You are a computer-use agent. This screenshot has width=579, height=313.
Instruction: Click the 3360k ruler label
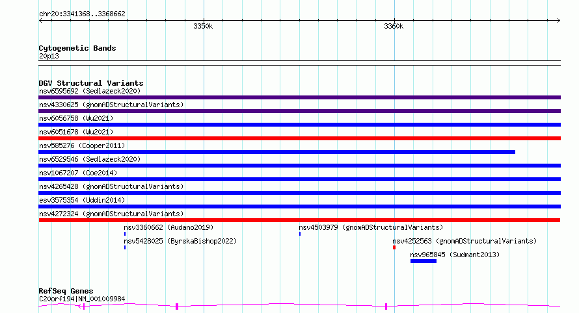[x=394, y=26]
